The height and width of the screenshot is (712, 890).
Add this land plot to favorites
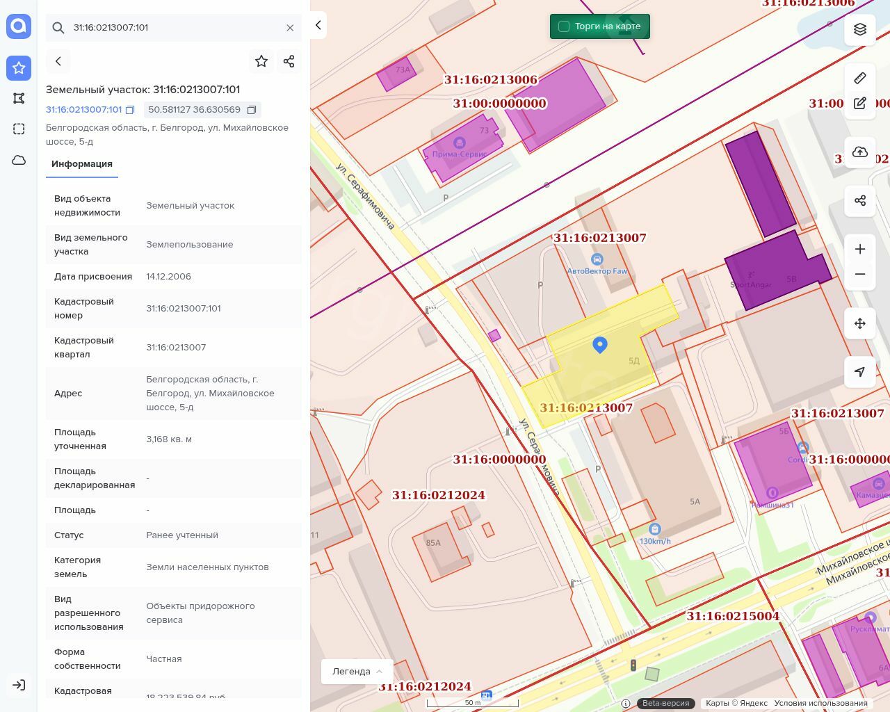click(x=261, y=61)
